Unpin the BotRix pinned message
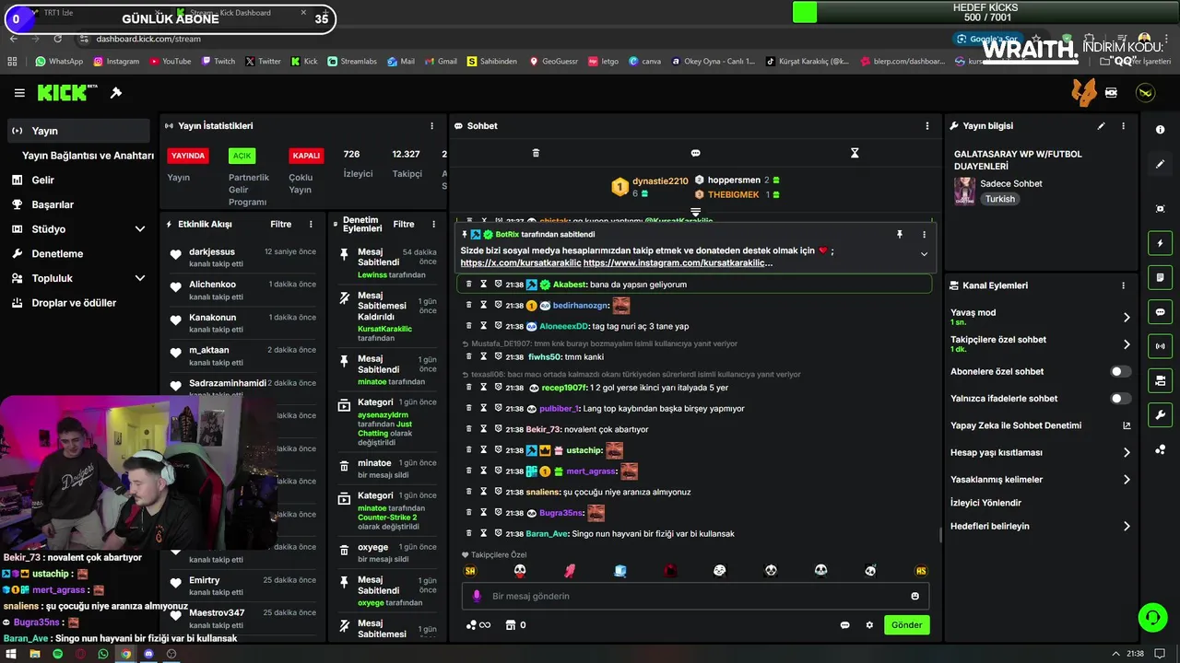Screen dimensions: 1180x663 tap(899, 235)
